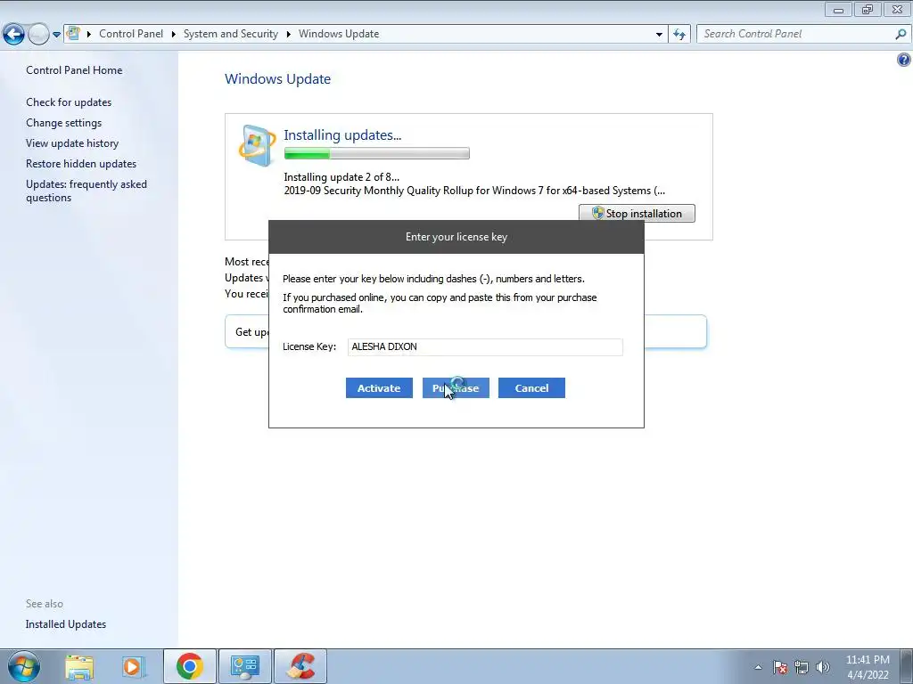Click the License Key input field
Viewport: 913px width, 684px height.
(x=485, y=346)
